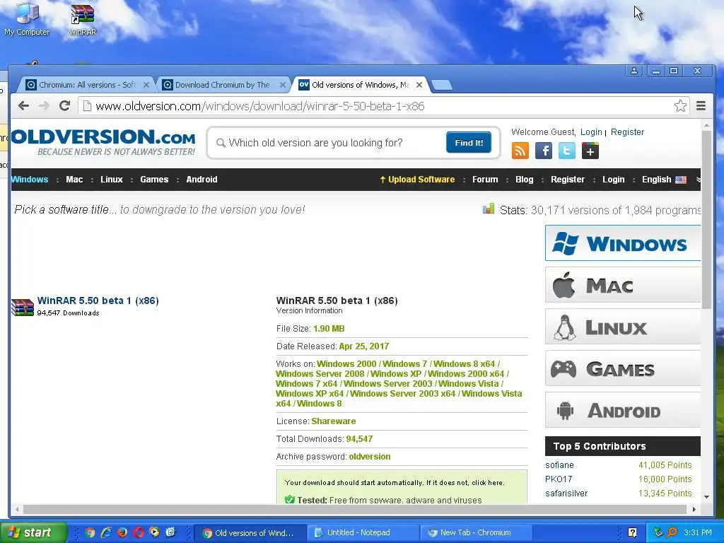
Task: Switch to New Tab - Chromium taskbar item
Action: click(x=477, y=532)
